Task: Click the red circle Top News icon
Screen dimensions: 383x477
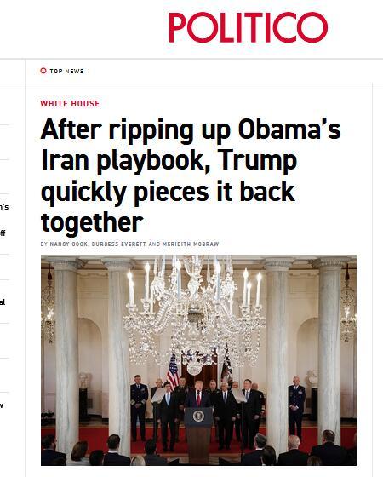Action: [x=43, y=71]
